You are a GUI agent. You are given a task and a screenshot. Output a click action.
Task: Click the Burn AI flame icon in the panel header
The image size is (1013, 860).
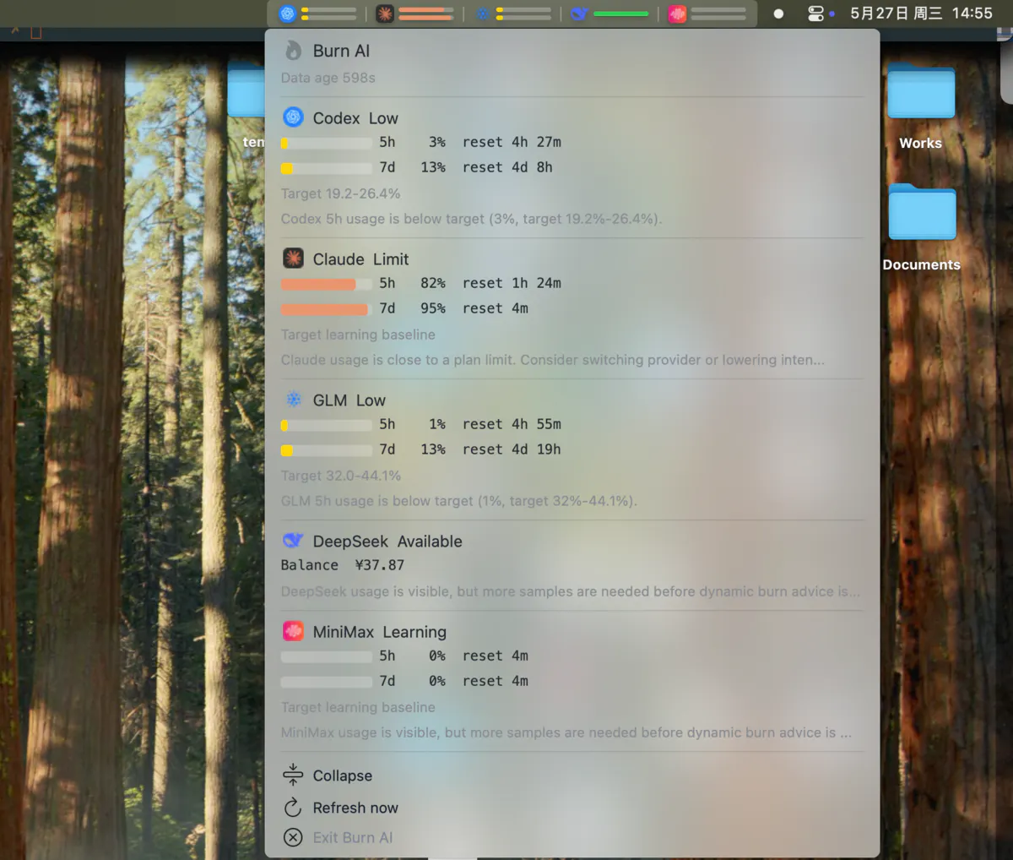293,51
